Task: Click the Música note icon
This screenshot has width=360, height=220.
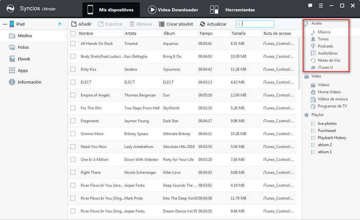Action: click(x=313, y=32)
